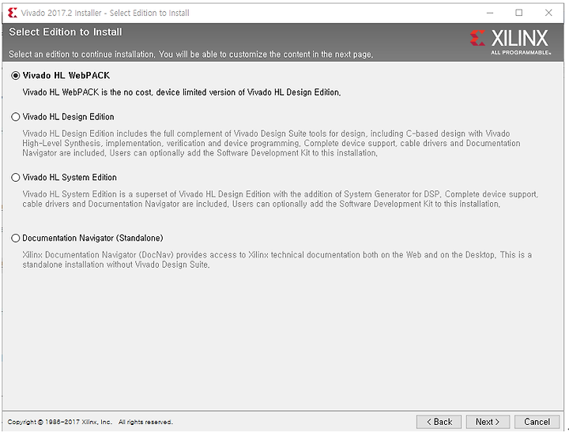Choose the Vivado HL Design Edition option
The width and height of the screenshot is (569, 436).
[16, 117]
